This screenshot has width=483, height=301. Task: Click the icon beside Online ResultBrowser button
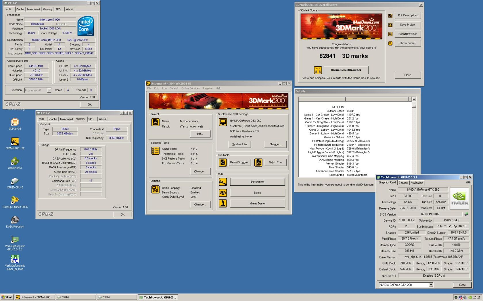318,70
